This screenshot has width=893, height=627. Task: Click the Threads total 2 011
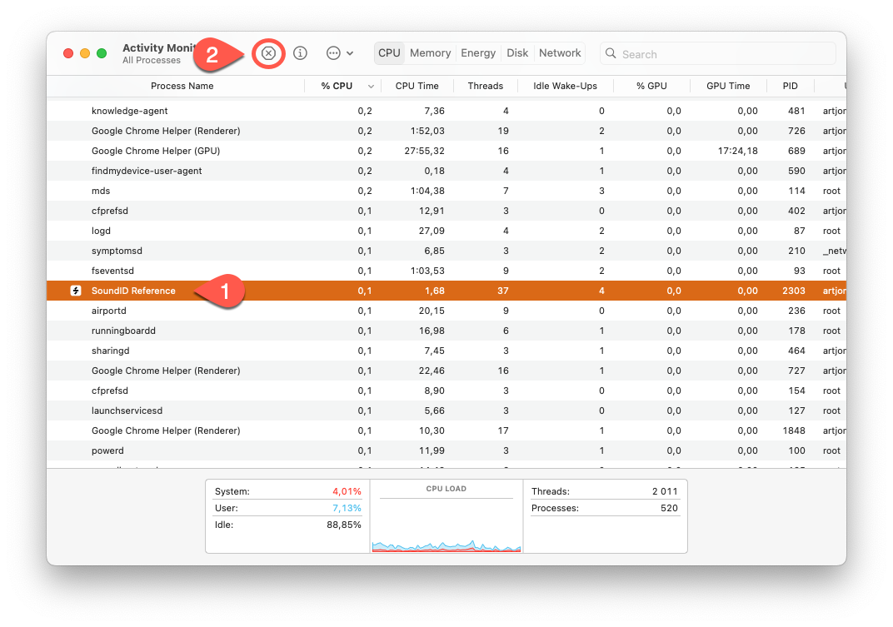(x=666, y=491)
